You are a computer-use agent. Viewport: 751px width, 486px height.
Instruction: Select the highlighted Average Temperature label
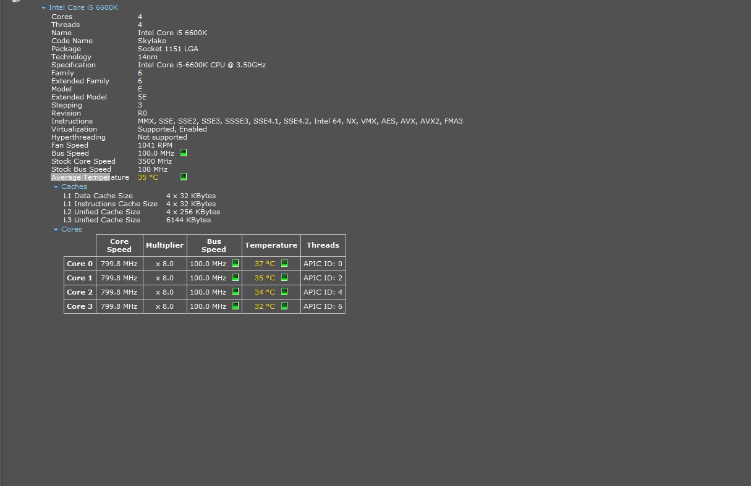click(80, 177)
